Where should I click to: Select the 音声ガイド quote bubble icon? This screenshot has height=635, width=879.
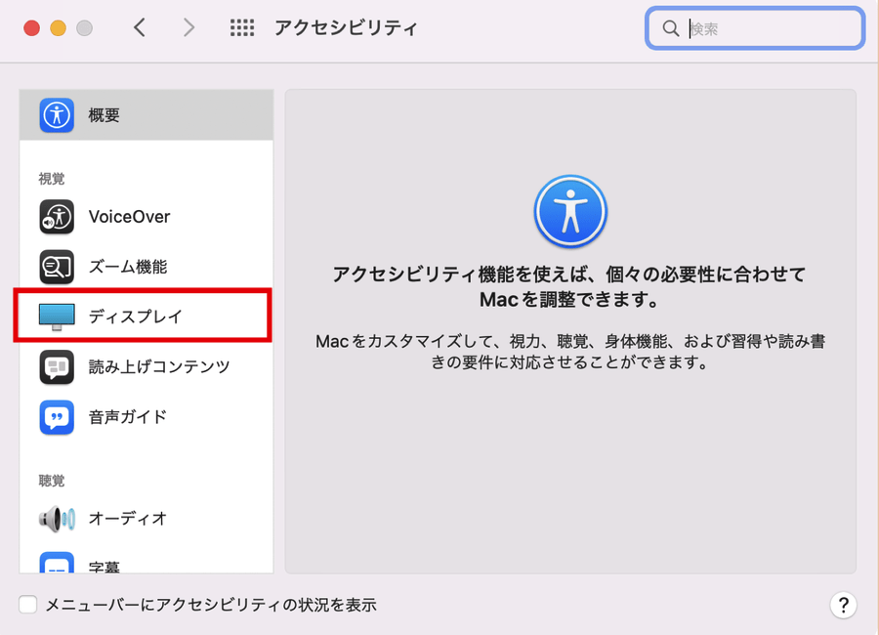(x=57, y=417)
